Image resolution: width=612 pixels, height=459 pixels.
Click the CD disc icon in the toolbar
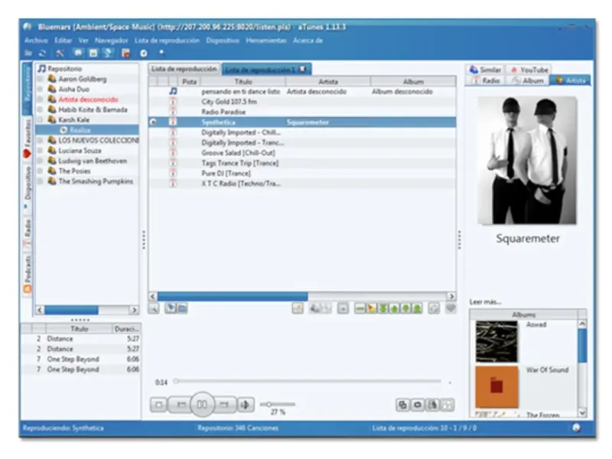point(143,53)
